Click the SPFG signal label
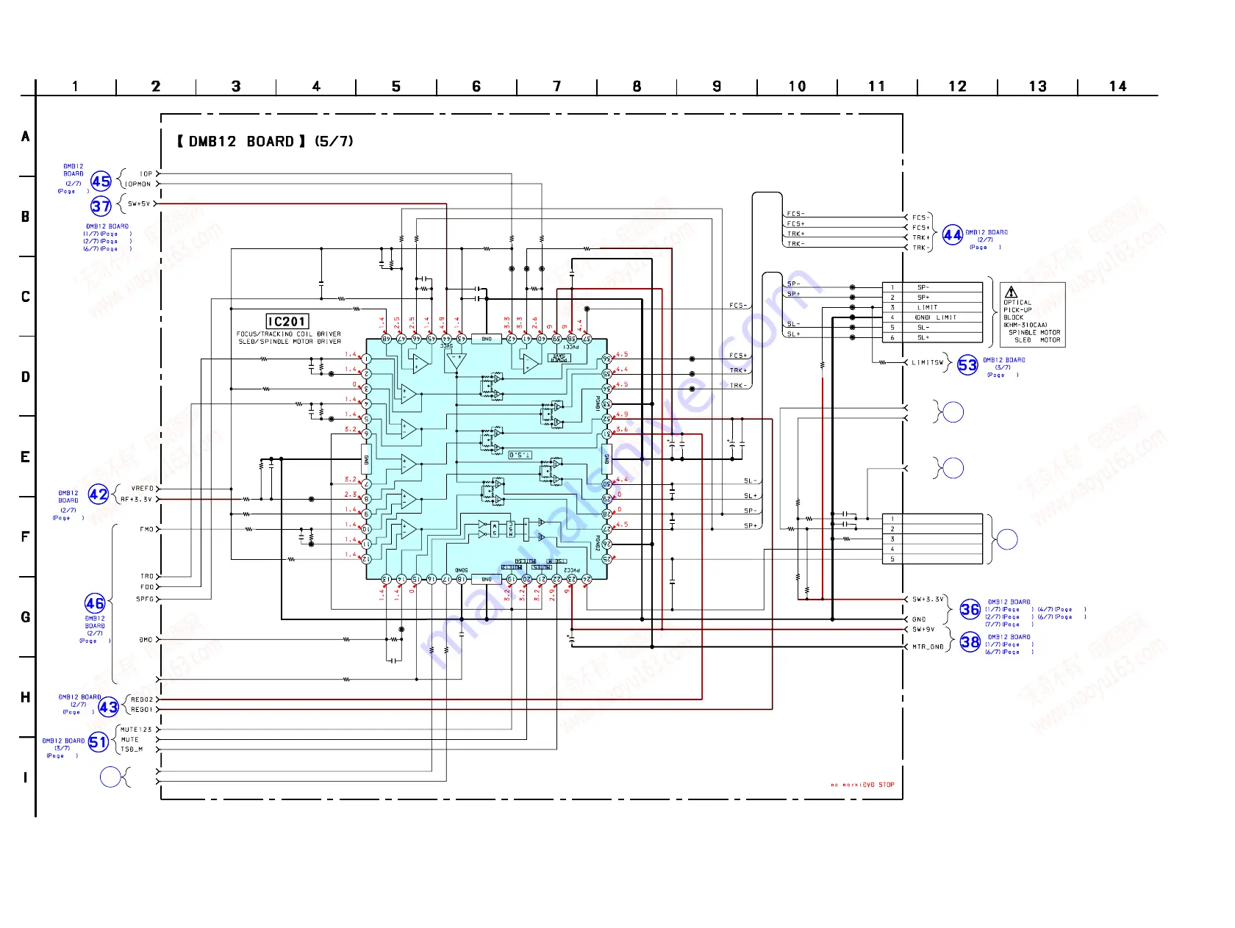Screen dimensions: 1235x928 (x=145, y=599)
